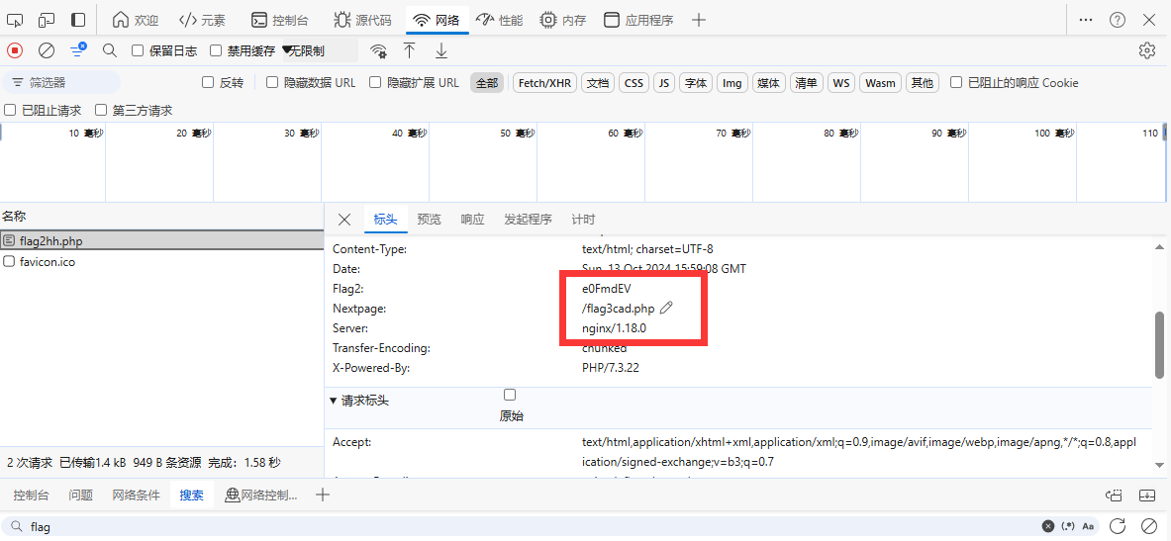
Task: Import HAR file upload arrow icon
Action: (409, 50)
